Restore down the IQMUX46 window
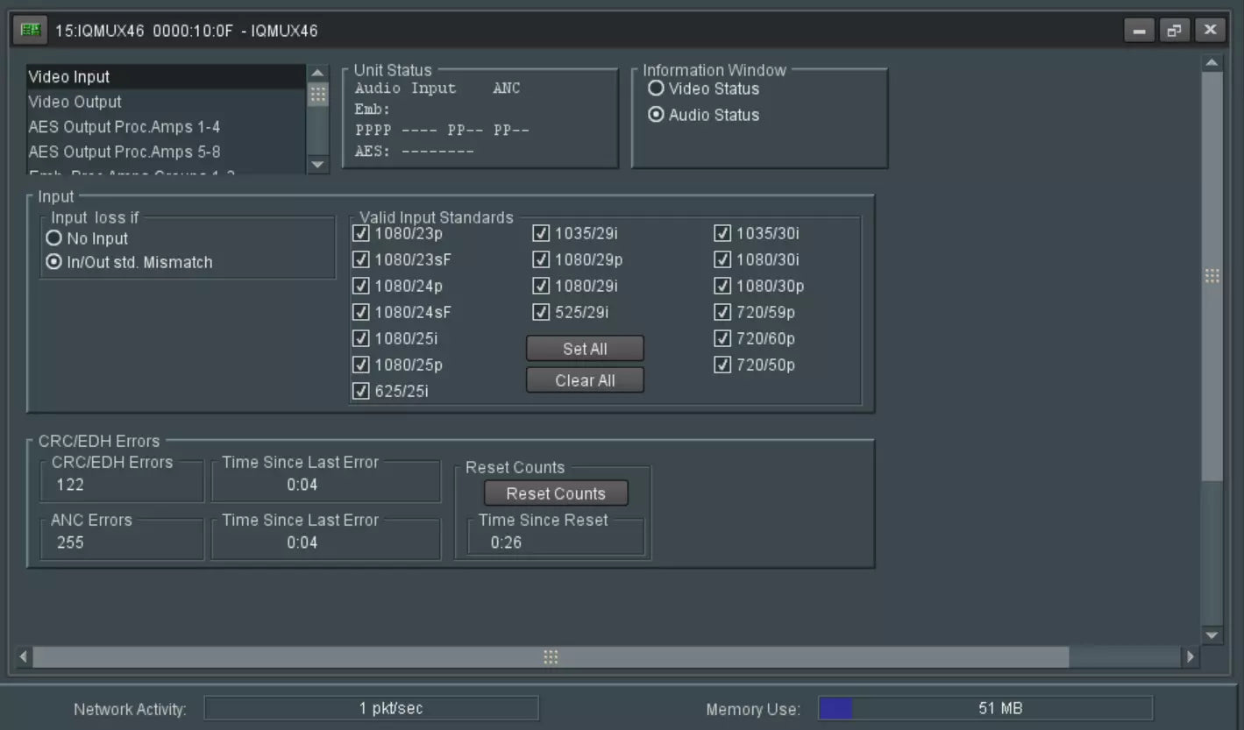 tap(1174, 31)
